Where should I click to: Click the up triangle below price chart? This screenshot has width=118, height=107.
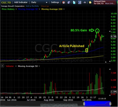pos(106,62)
